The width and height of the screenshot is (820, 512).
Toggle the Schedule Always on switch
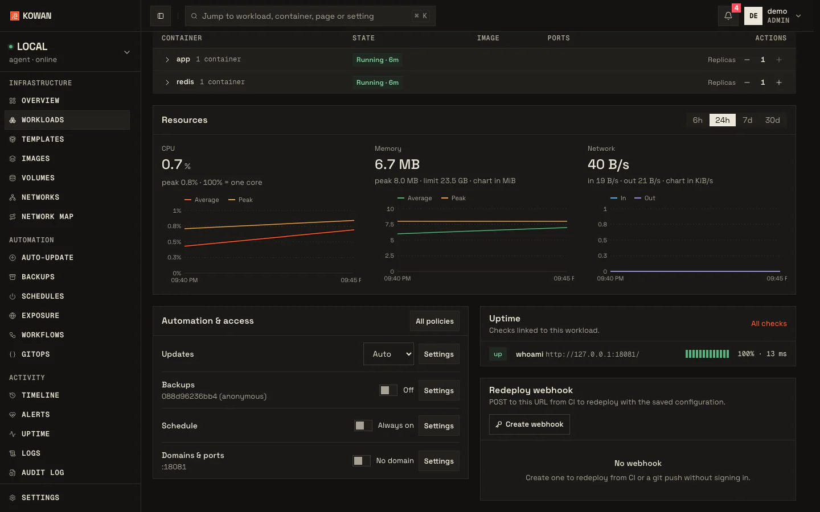point(363,426)
